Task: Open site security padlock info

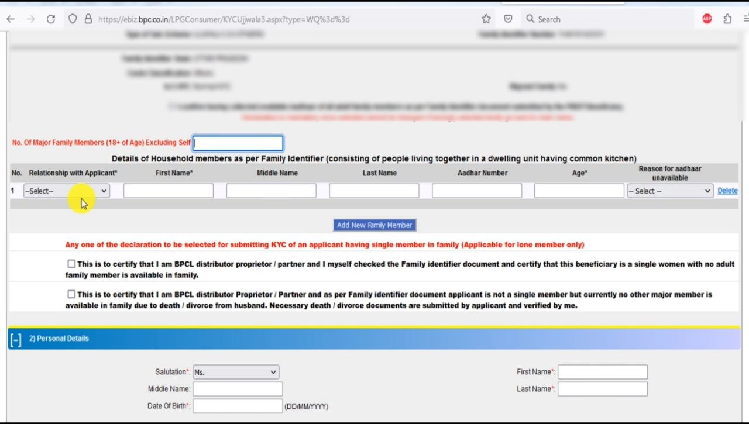Action: [x=88, y=19]
